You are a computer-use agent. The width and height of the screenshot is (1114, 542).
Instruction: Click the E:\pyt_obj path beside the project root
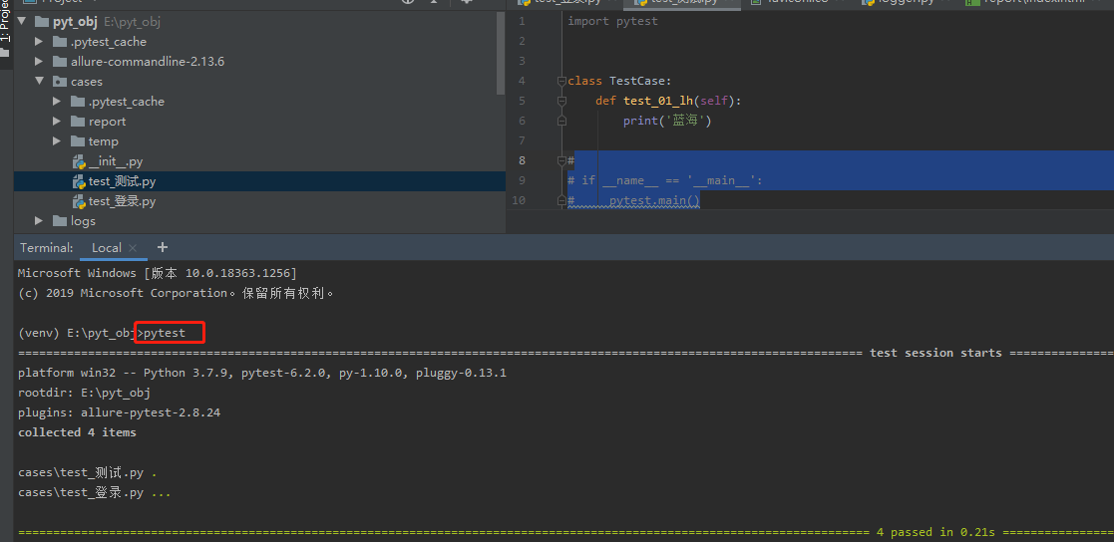[x=133, y=22]
